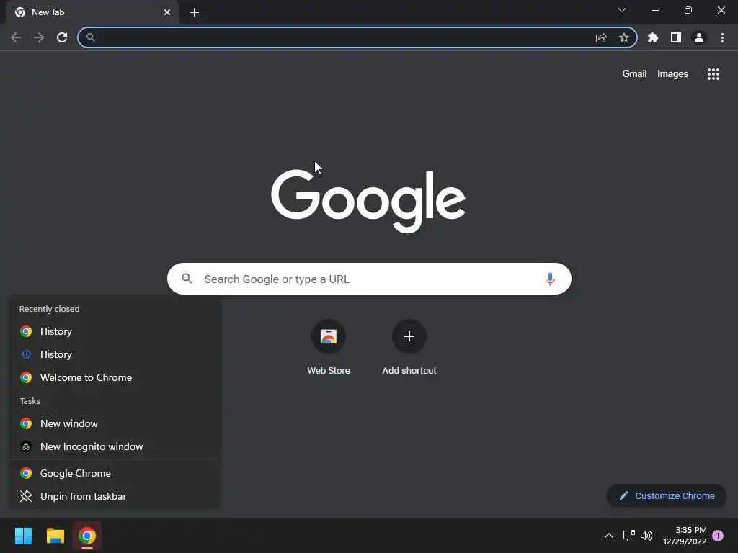Image resolution: width=738 pixels, height=553 pixels.
Task: Bookmark this tab with the star icon
Action: pyautogui.click(x=624, y=37)
